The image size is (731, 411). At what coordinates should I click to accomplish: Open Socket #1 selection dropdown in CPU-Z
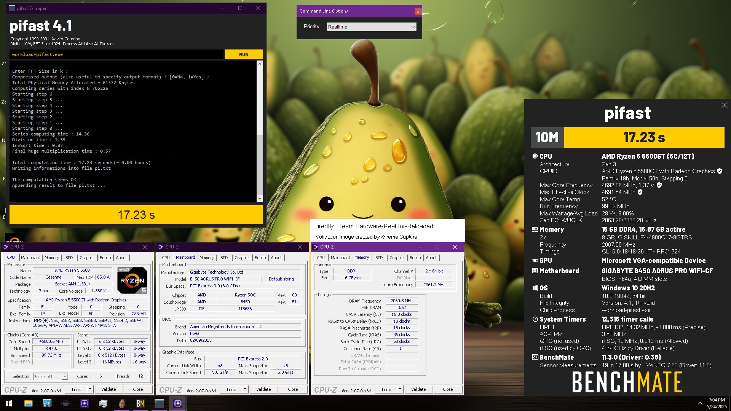pyautogui.click(x=65, y=377)
